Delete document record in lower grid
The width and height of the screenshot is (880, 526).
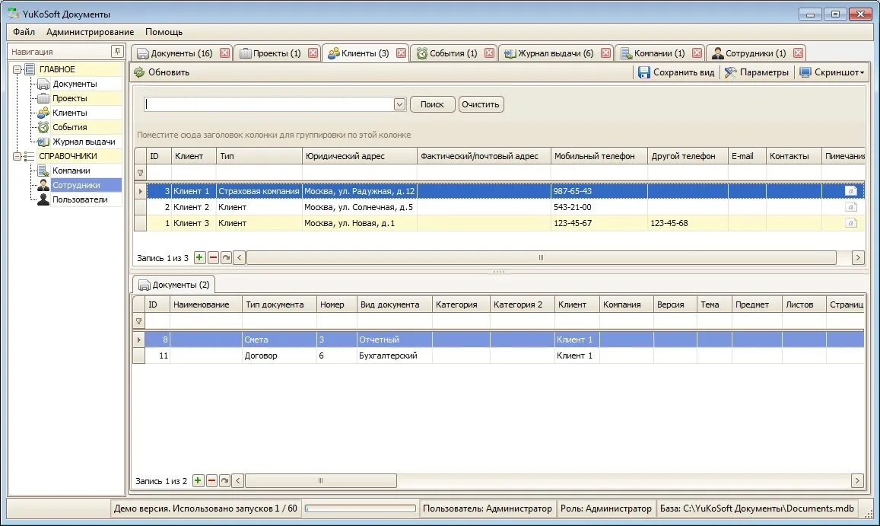(x=211, y=481)
